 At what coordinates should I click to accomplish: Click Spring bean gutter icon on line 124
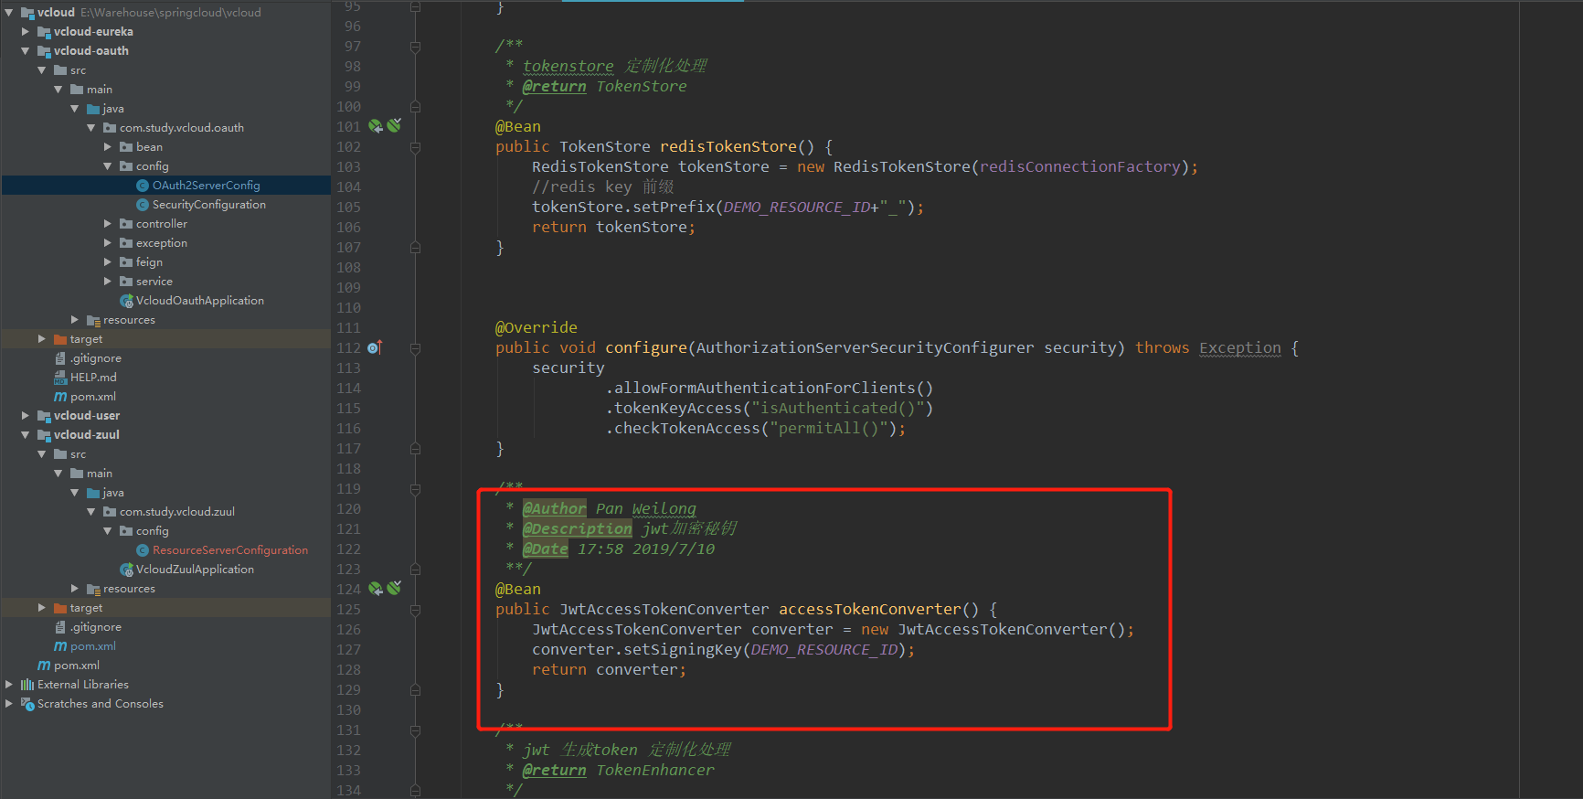click(376, 589)
